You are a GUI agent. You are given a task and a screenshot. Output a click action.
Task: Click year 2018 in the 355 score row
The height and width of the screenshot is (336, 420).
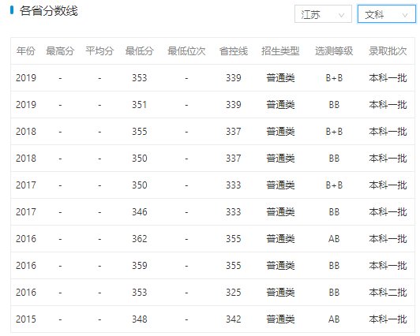[x=26, y=132]
